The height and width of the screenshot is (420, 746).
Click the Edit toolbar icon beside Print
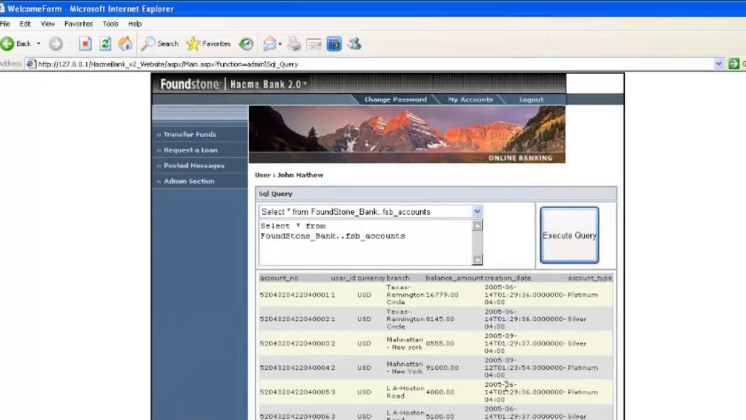[x=314, y=44]
